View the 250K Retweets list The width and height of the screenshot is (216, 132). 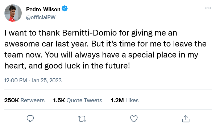[x=24, y=100]
